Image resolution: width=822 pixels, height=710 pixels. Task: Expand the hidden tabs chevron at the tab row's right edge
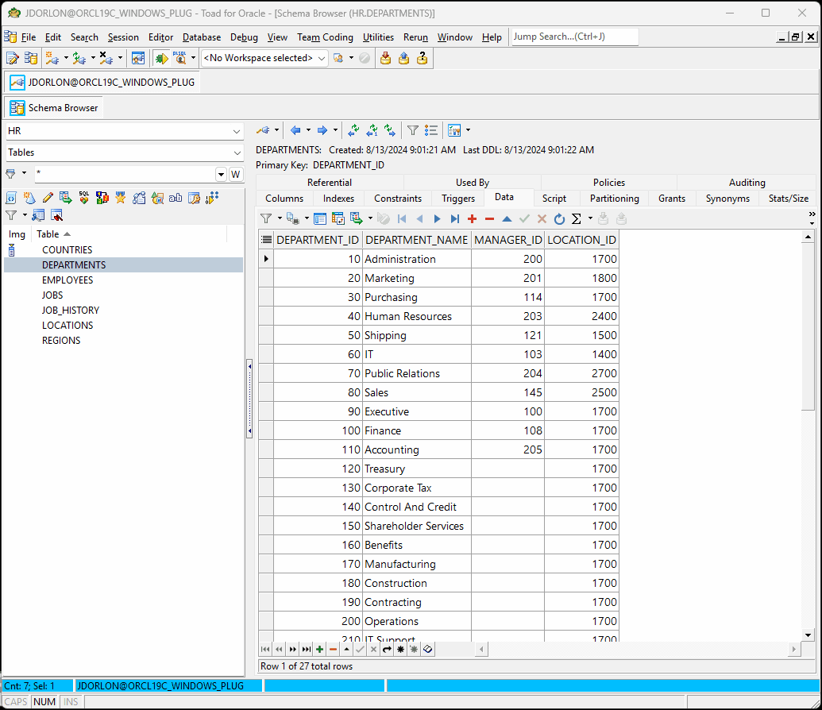point(812,214)
